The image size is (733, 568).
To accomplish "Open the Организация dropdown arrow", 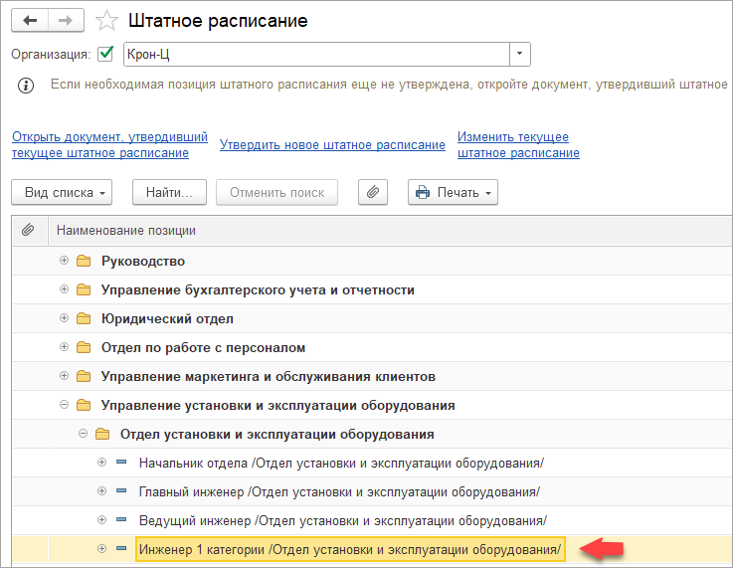I will [x=520, y=54].
